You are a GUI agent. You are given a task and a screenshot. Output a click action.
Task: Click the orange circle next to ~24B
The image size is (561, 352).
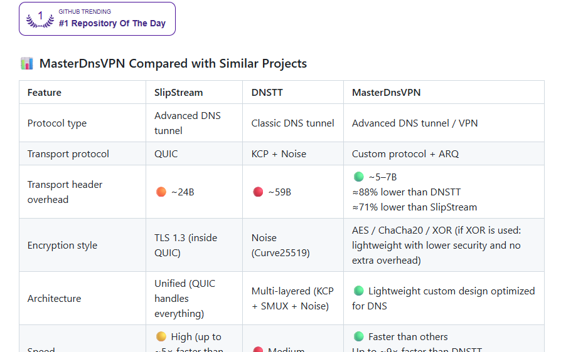161,192
